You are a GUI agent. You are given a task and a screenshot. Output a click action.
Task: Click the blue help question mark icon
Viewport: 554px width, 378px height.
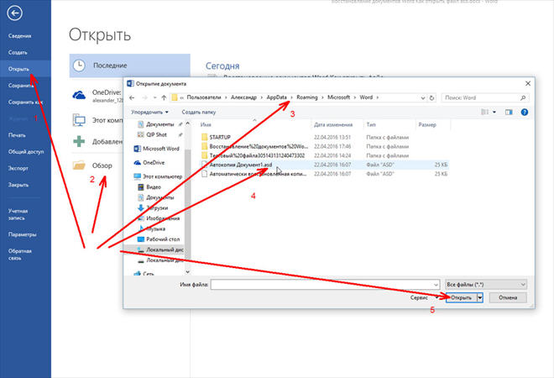click(x=525, y=112)
